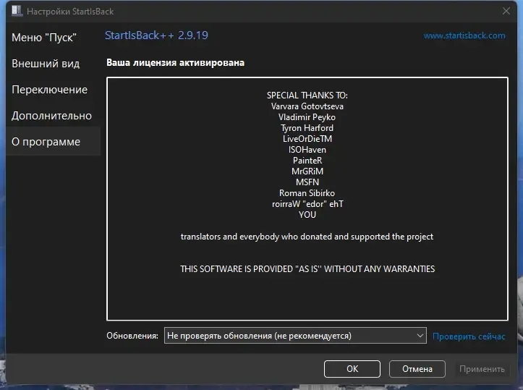
Task: Click the LiveOrDieTM credit line
Action: (307, 139)
